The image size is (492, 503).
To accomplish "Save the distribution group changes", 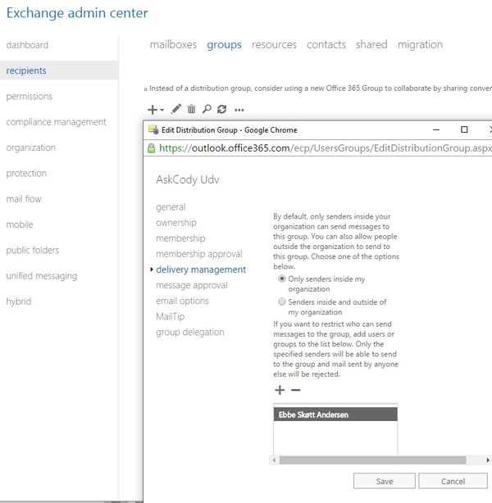I will [384, 481].
